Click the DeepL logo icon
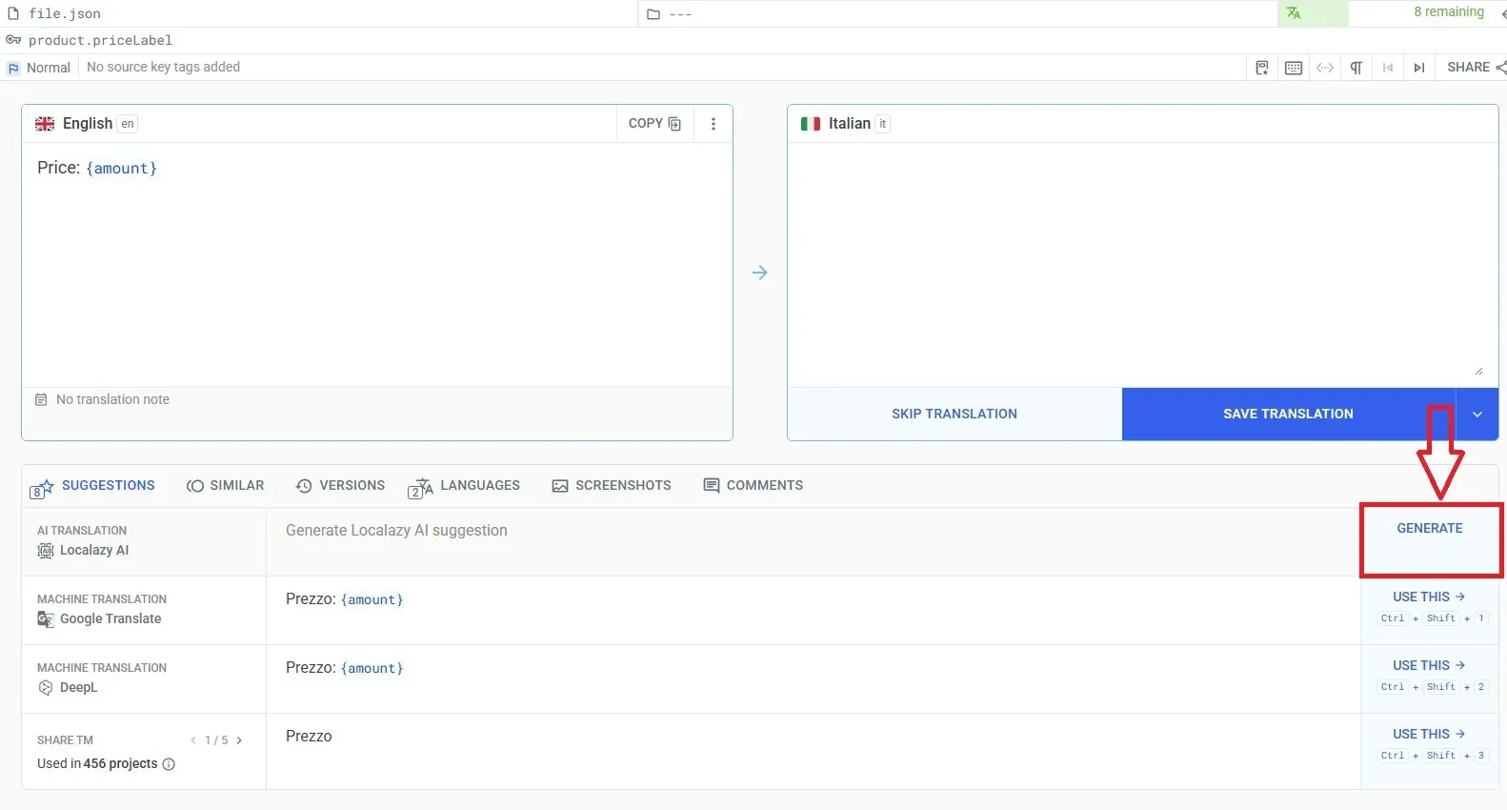This screenshot has width=1507, height=810. pos(45,688)
